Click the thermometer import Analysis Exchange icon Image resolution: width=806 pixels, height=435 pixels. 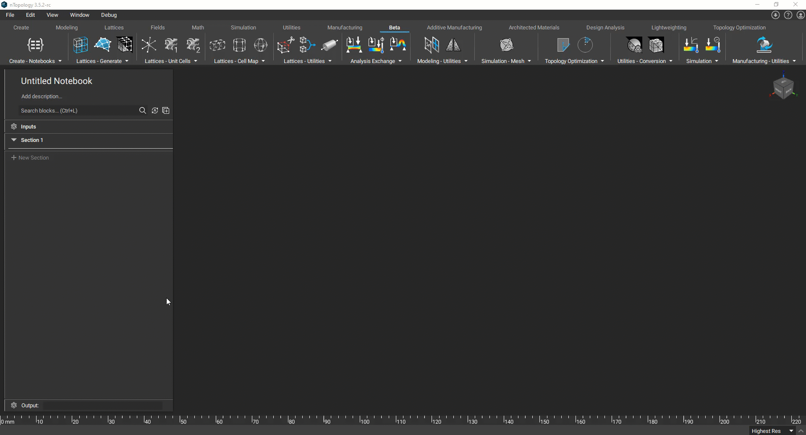pos(376,45)
